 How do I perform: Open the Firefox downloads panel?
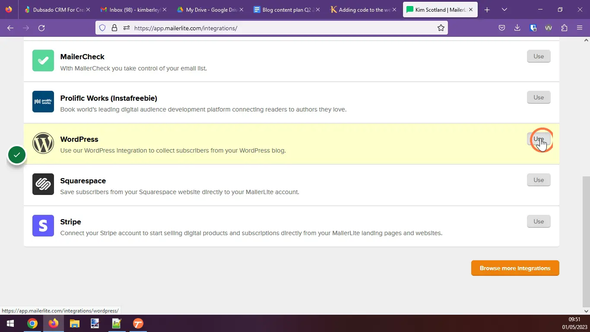click(x=517, y=28)
